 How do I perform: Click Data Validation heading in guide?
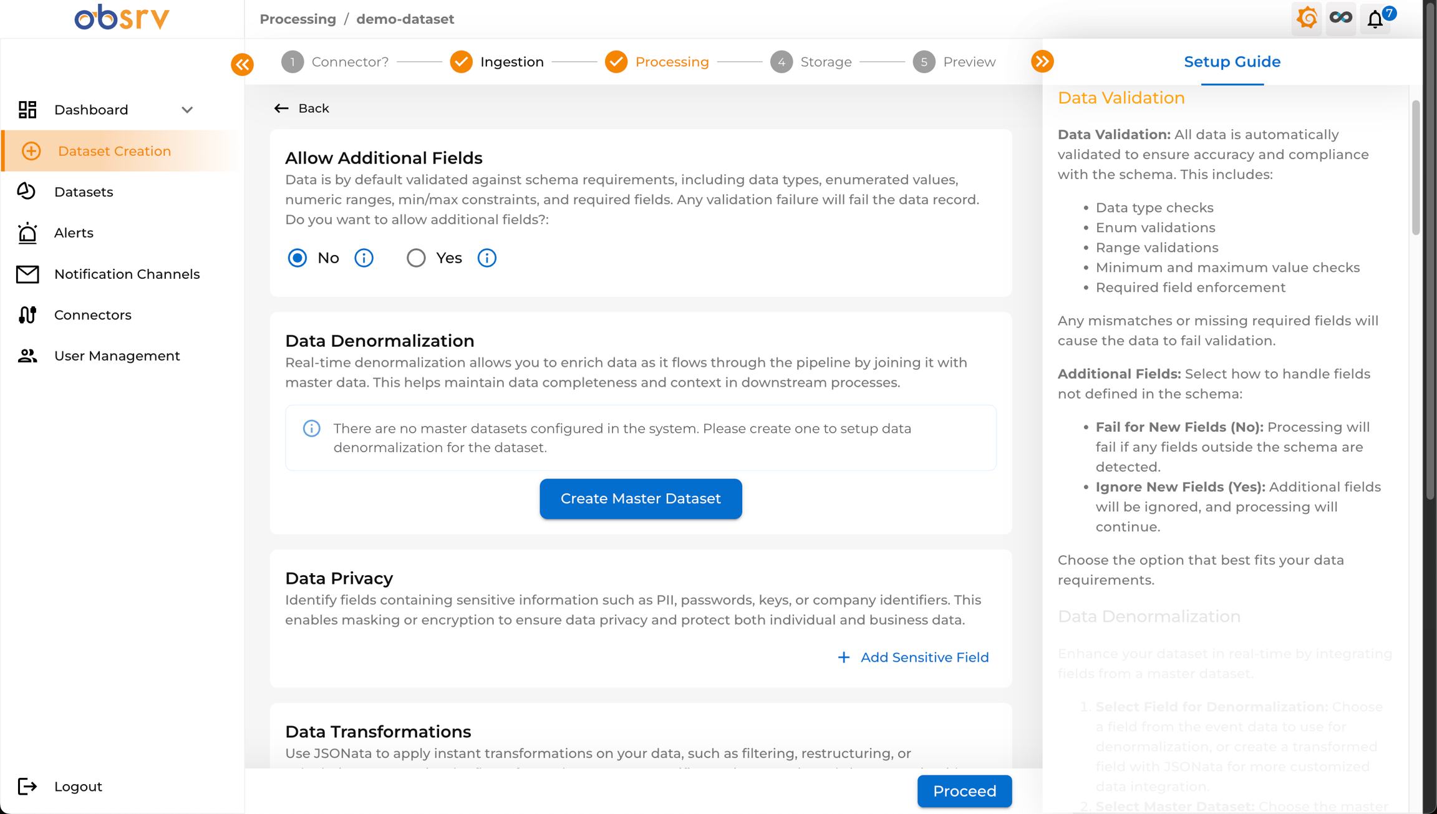[x=1121, y=98]
